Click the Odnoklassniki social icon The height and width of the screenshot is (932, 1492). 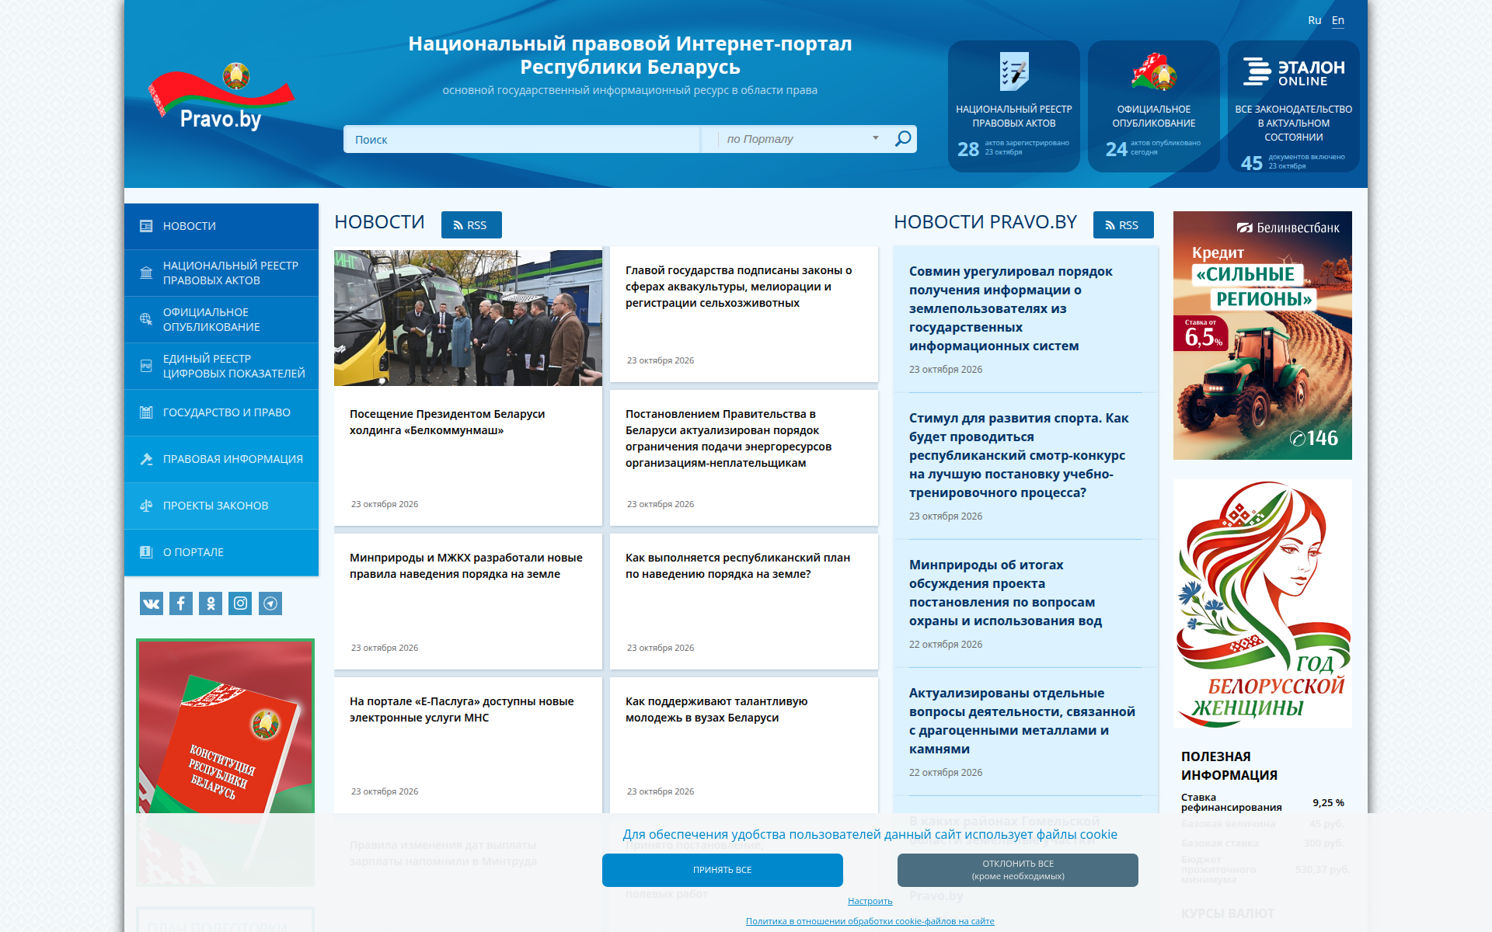tap(211, 603)
